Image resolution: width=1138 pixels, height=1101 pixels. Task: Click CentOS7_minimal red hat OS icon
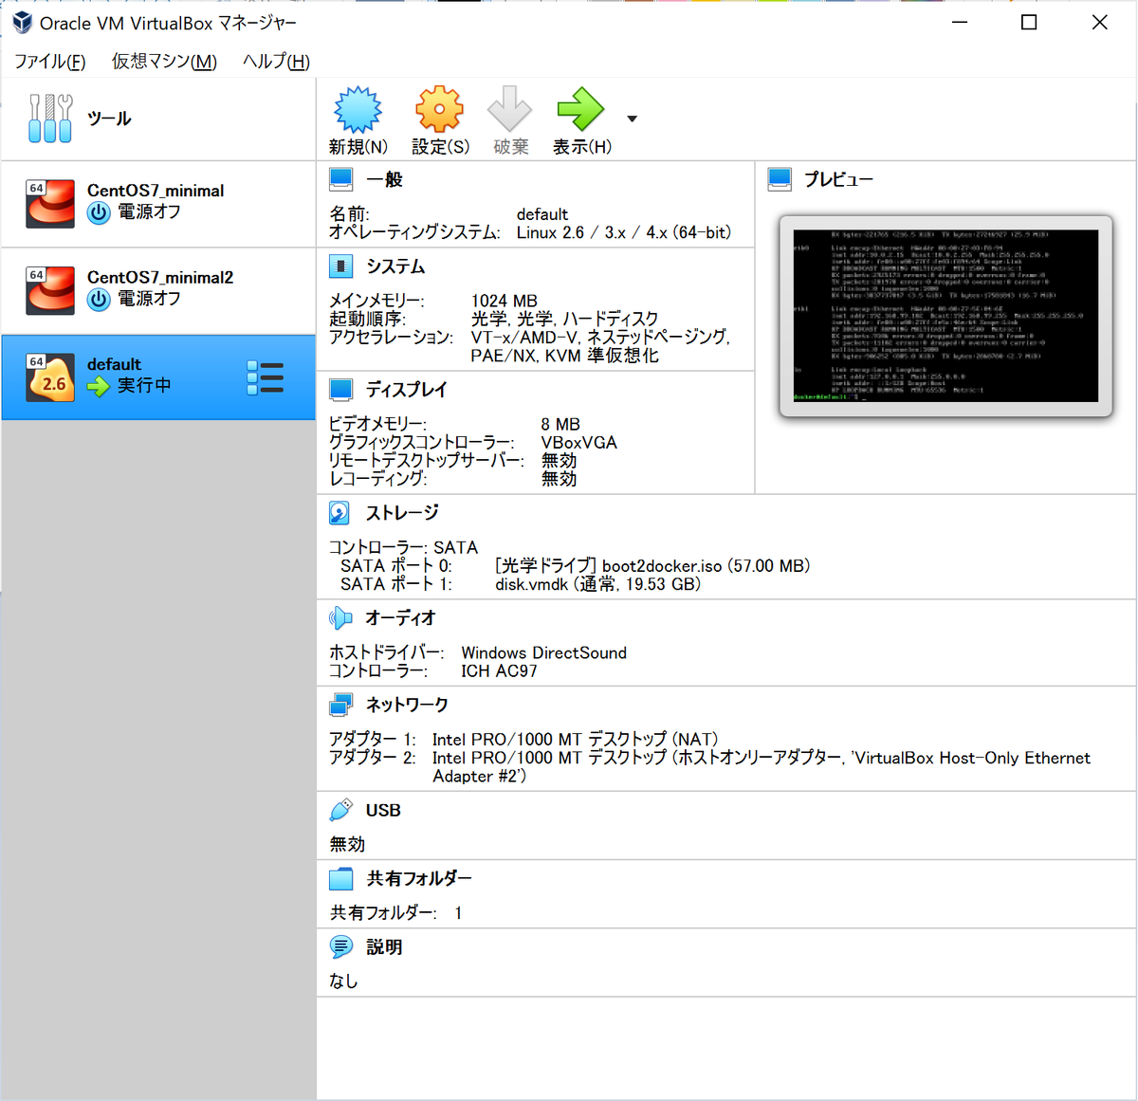tap(50, 203)
